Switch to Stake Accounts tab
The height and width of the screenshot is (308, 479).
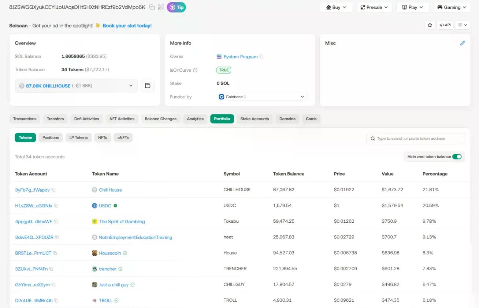254,119
